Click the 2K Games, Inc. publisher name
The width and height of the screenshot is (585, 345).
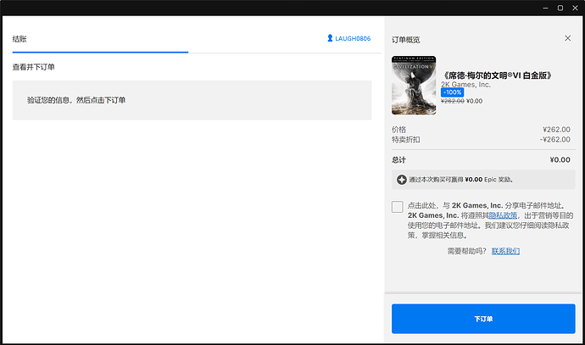[465, 85]
